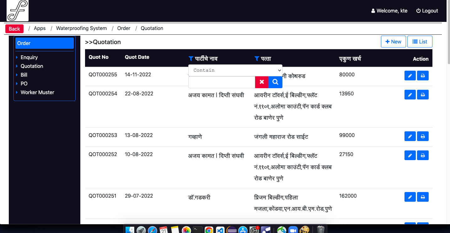Select the Apps breadcrumb link
This screenshot has height=233, width=450.
[40, 28]
